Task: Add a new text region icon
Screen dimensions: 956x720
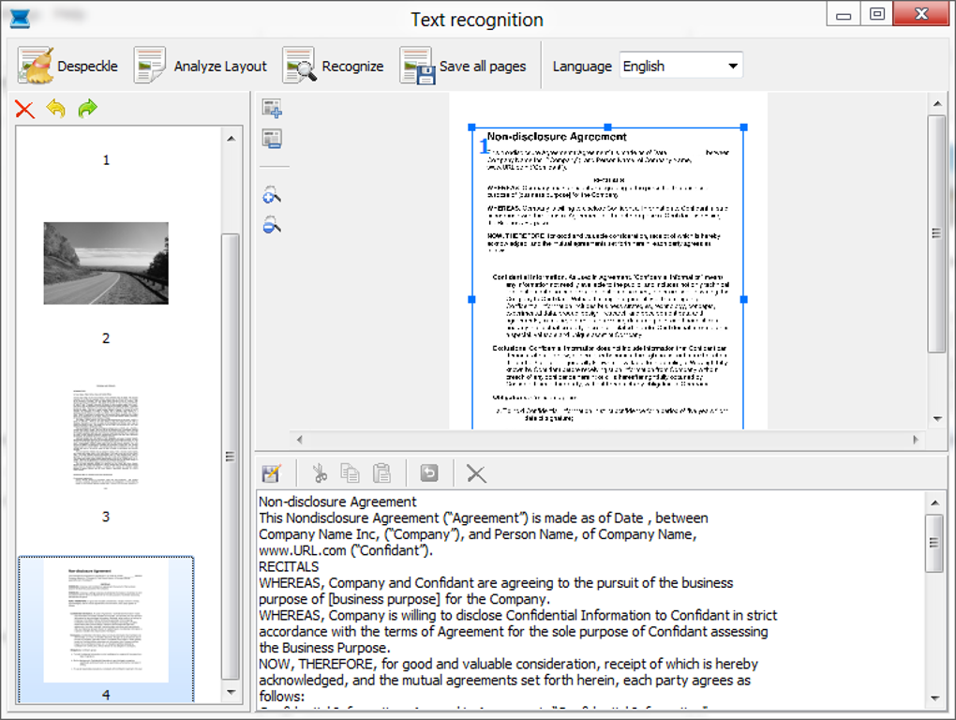Action: [x=273, y=109]
